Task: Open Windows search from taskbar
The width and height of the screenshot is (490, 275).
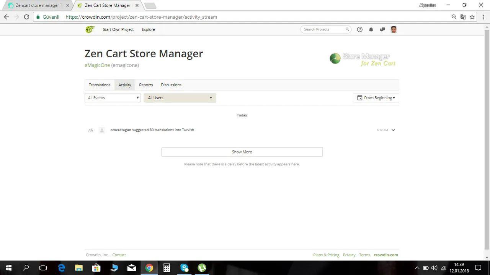Action: pyautogui.click(x=26, y=268)
